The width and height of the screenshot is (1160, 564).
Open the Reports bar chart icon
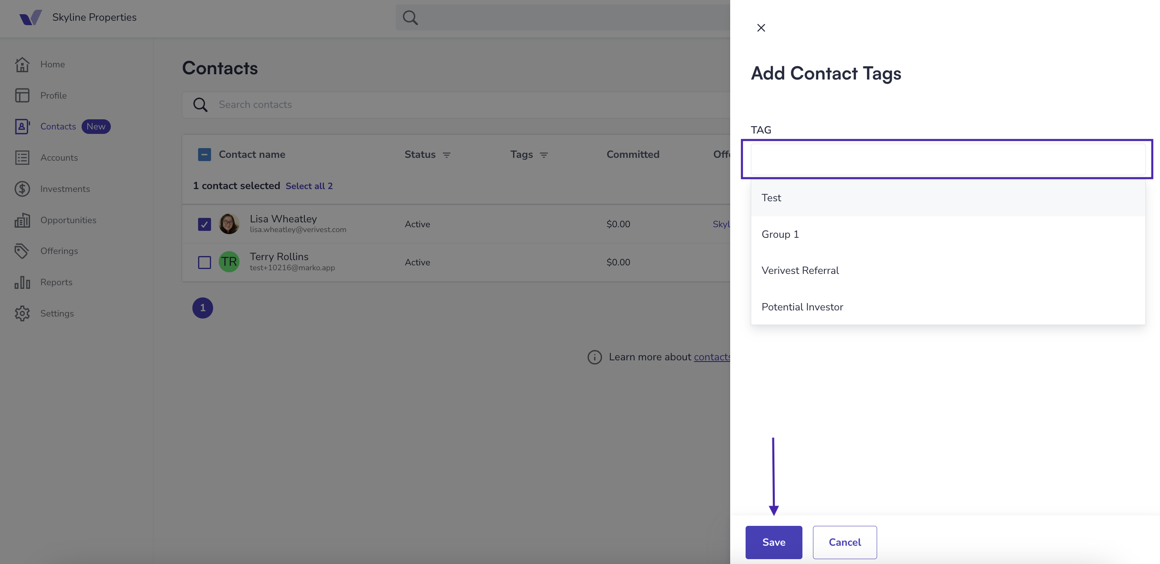point(22,282)
